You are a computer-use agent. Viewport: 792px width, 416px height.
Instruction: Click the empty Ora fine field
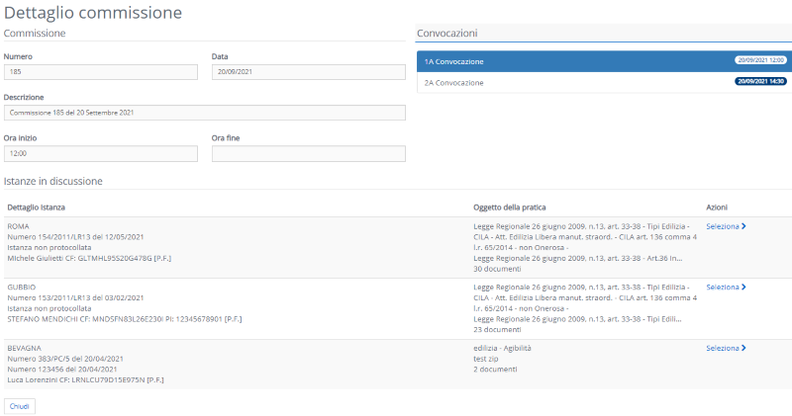pos(308,154)
